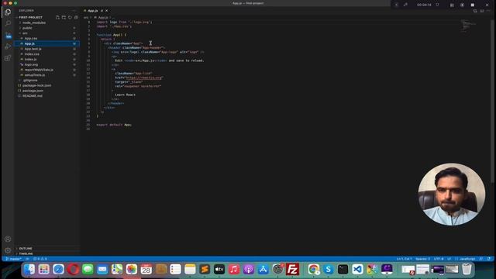496x279 pixels.
Task: Click the editor minimap preview
Action: tap(468, 26)
